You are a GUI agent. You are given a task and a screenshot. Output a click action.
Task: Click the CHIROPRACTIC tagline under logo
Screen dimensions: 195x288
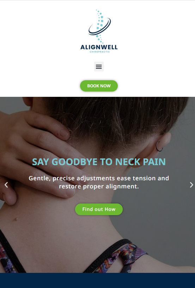100,52
